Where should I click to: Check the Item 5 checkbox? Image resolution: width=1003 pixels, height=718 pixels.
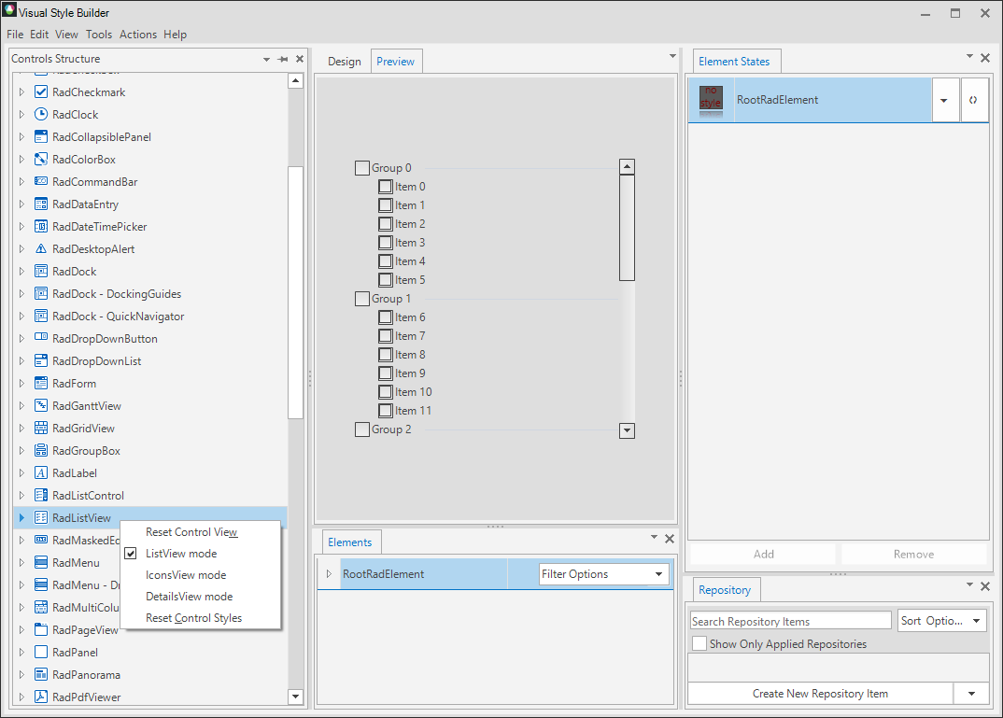[385, 279]
